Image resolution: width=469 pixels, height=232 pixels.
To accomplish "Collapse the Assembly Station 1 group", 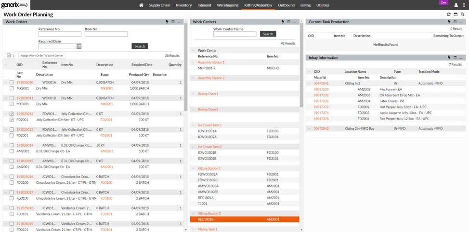I will pyautogui.click(x=193, y=62).
